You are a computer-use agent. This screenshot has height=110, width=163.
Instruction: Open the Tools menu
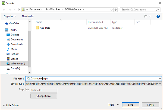[x=113, y=105]
